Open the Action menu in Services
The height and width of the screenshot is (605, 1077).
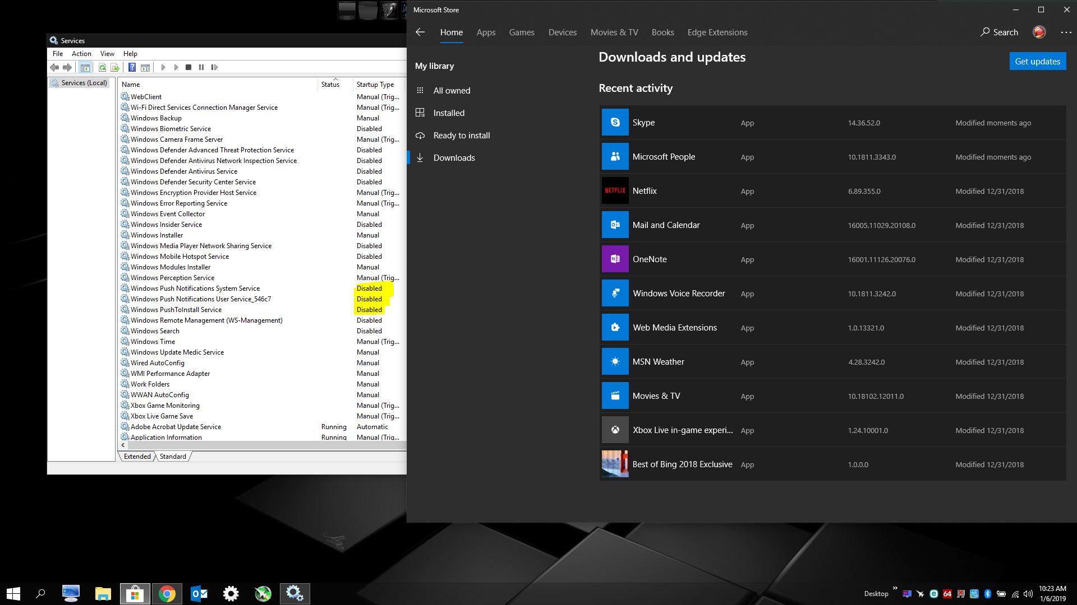click(x=81, y=54)
